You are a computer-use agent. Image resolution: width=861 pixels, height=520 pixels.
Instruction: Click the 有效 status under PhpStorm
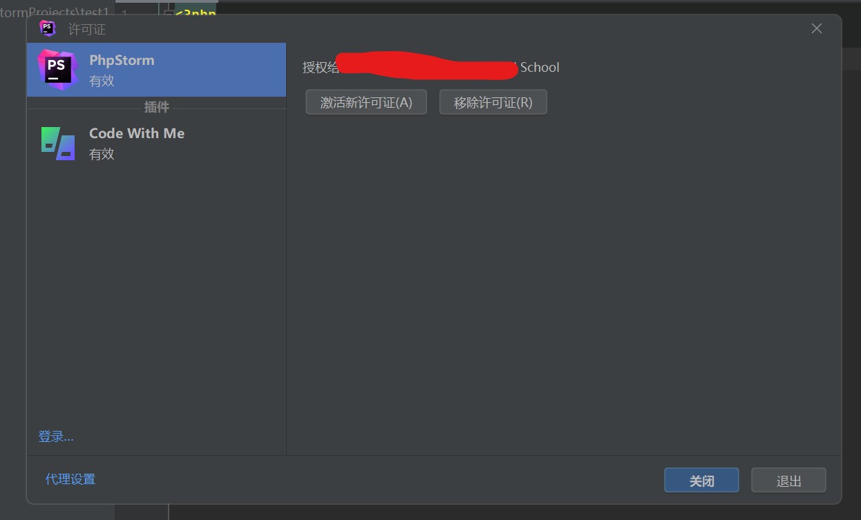pyautogui.click(x=102, y=81)
